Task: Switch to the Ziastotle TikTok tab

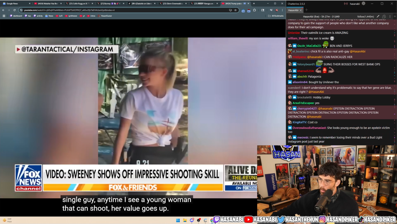Action: 142,4
